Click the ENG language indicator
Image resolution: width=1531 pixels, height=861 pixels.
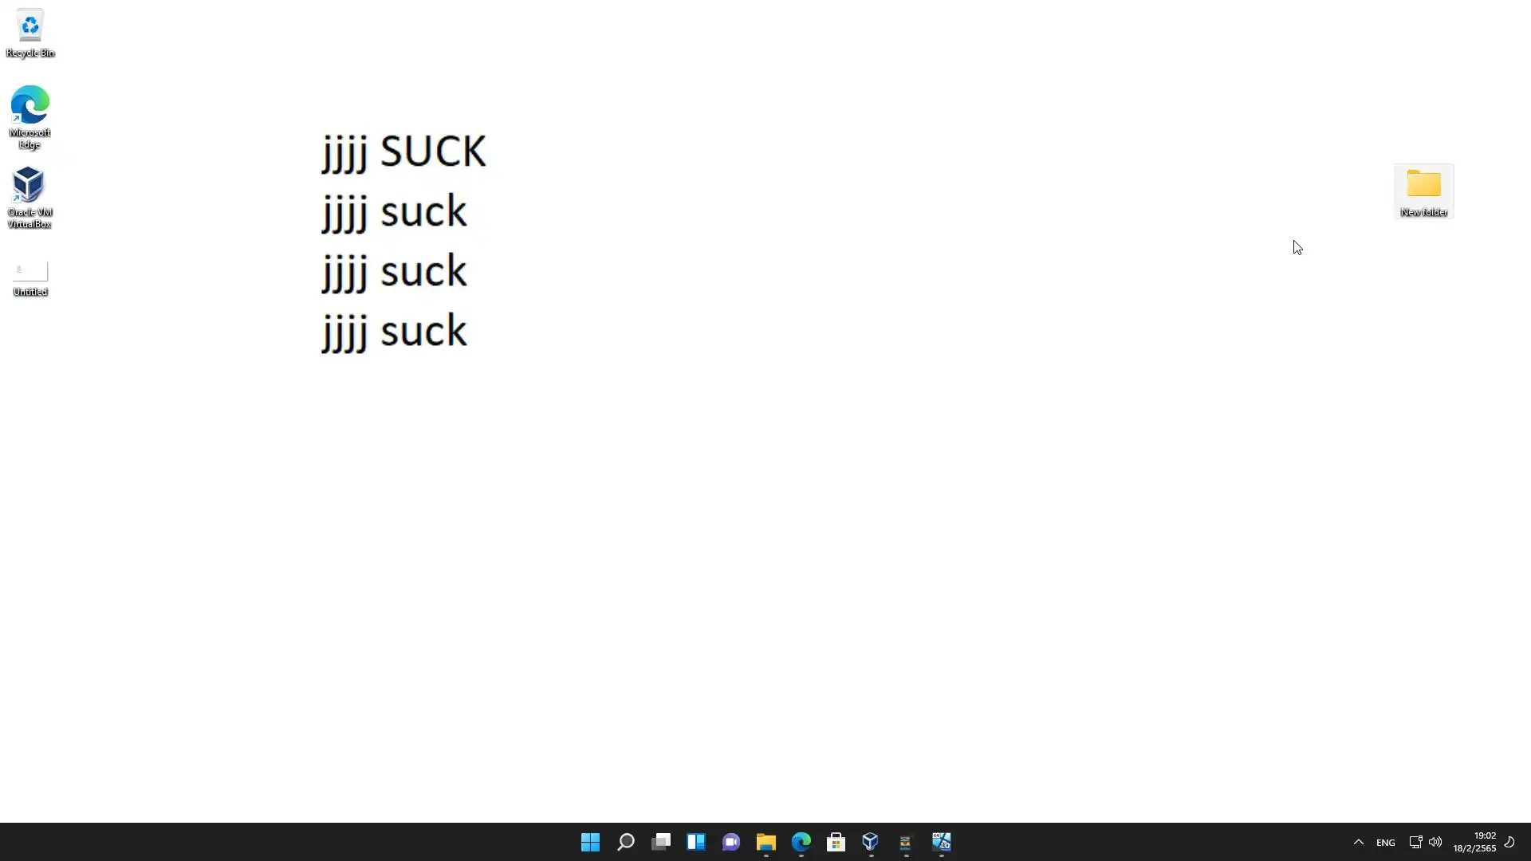1386,843
